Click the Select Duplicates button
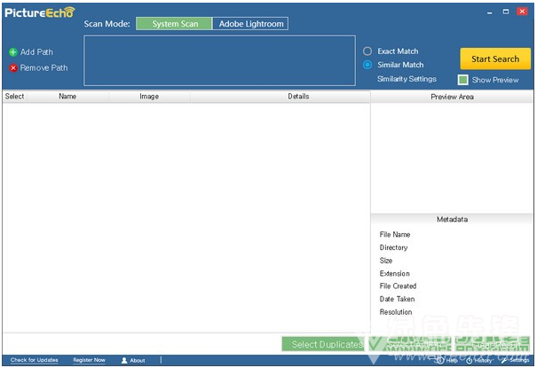This screenshot has height=368, width=537. [x=323, y=344]
